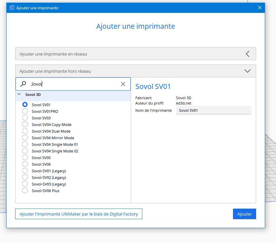
Task: Click the Sovol 3D manufacturer value
Action: [x=184, y=98]
